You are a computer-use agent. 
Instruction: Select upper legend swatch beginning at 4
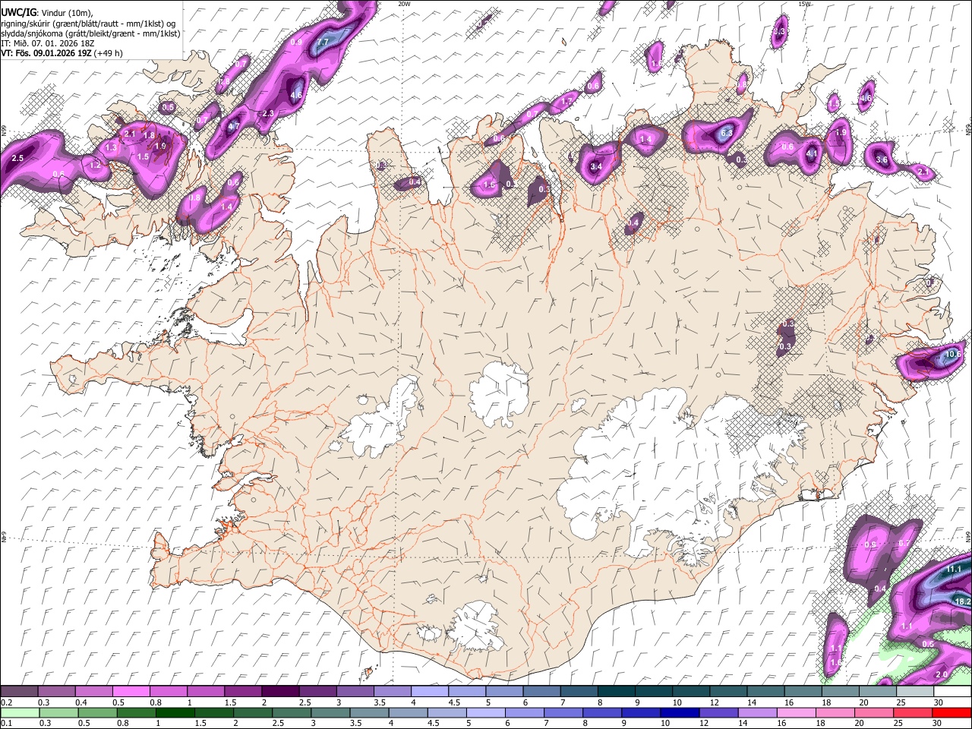click(x=429, y=692)
